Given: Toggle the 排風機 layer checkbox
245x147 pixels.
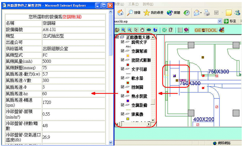Looking at the screenshot, I should [x=122, y=114].
